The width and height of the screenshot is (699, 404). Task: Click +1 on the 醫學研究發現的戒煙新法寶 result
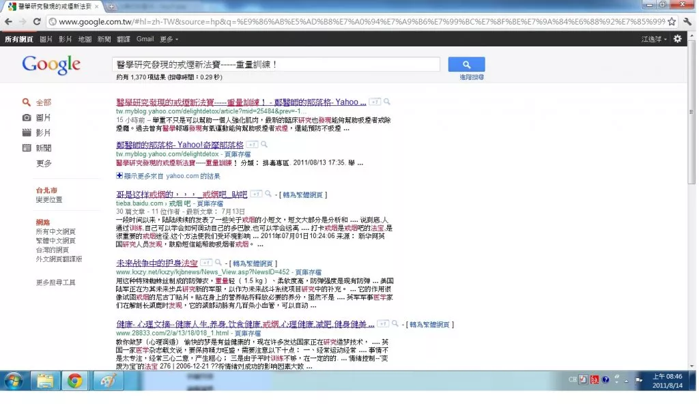(x=375, y=102)
